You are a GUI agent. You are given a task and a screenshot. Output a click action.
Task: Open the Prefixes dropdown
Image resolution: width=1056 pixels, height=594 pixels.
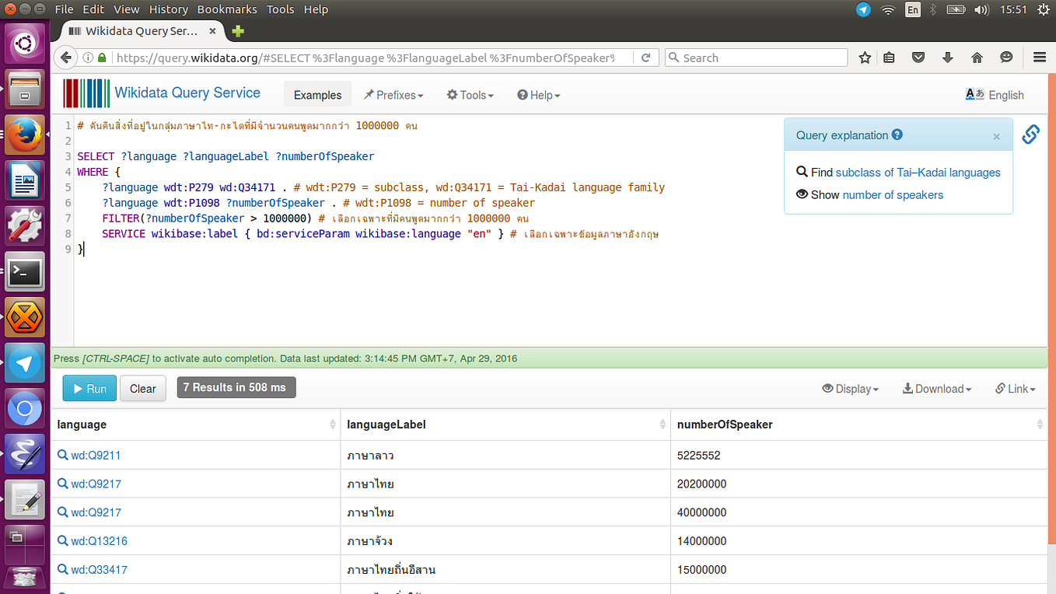pos(393,95)
